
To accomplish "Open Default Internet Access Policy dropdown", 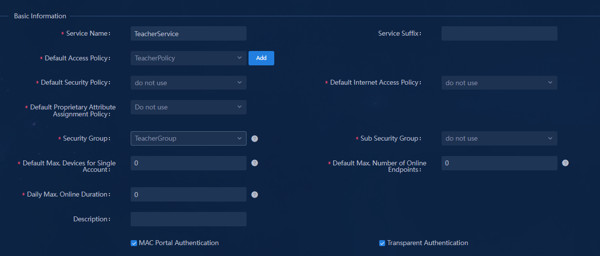I will [500, 83].
